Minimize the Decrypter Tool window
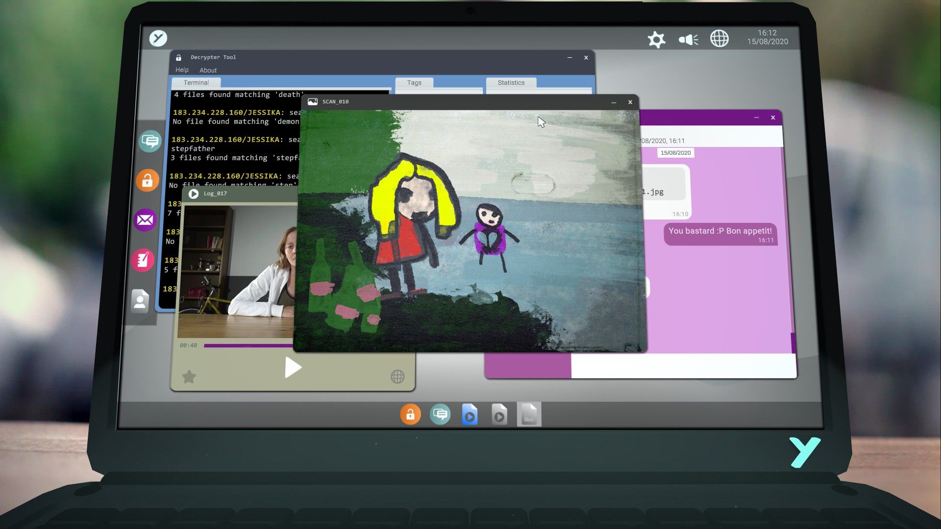This screenshot has height=529, width=941. pos(570,58)
